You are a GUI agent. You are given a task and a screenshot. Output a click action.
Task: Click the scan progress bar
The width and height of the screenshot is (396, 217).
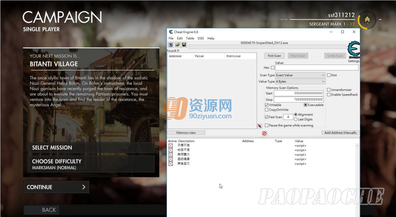coord(267,47)
